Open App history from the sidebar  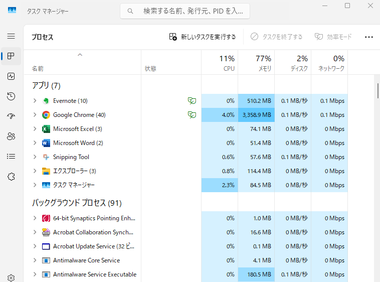[x=11, y=96]
